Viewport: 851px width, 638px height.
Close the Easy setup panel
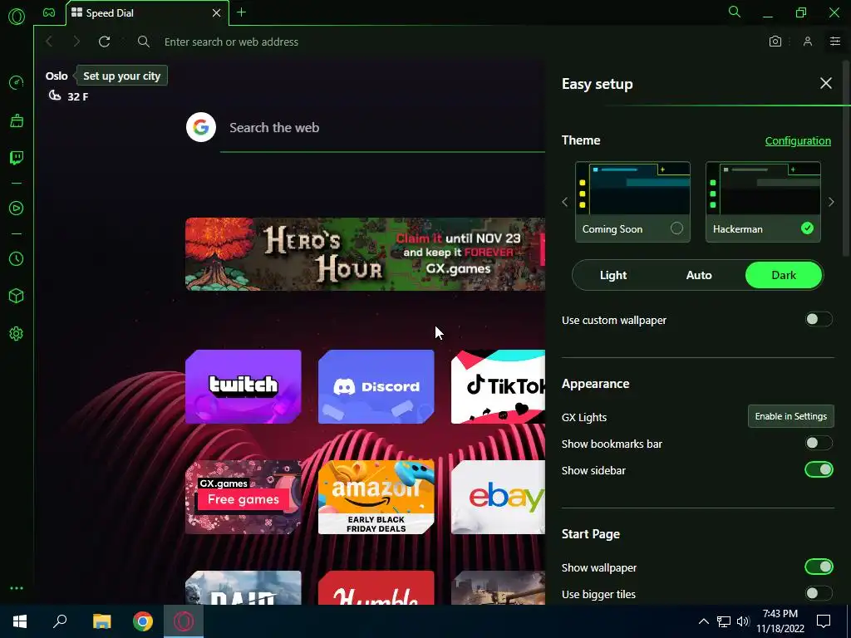pos(825,83)
